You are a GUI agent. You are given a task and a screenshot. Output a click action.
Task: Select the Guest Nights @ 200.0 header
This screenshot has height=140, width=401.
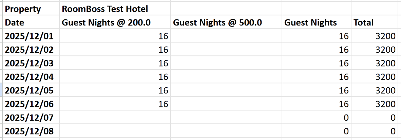tap(115, 22)
